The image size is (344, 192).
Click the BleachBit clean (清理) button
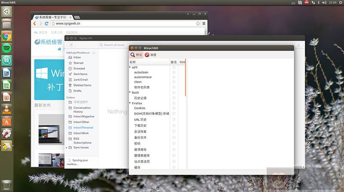click(150, 55)
